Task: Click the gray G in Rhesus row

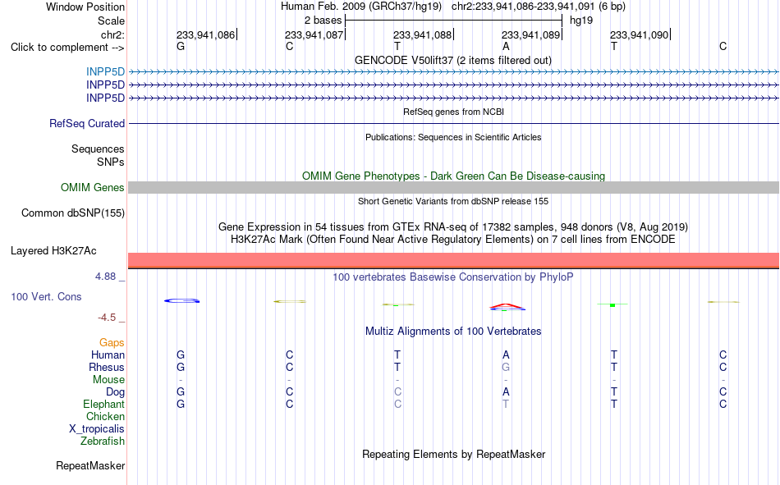Action: click(506, 368)
